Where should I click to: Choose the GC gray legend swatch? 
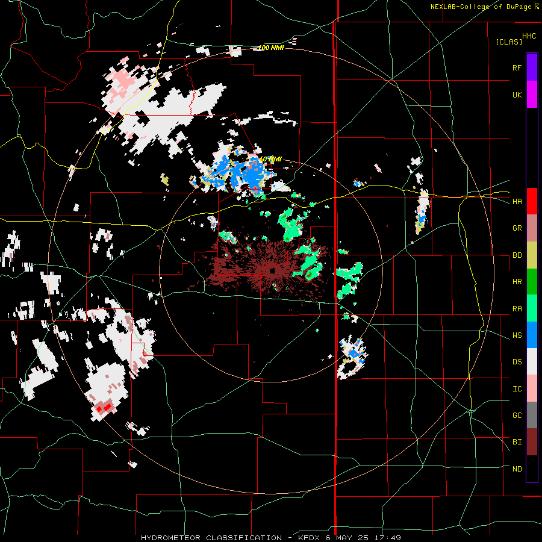click(x=532, y=415)
